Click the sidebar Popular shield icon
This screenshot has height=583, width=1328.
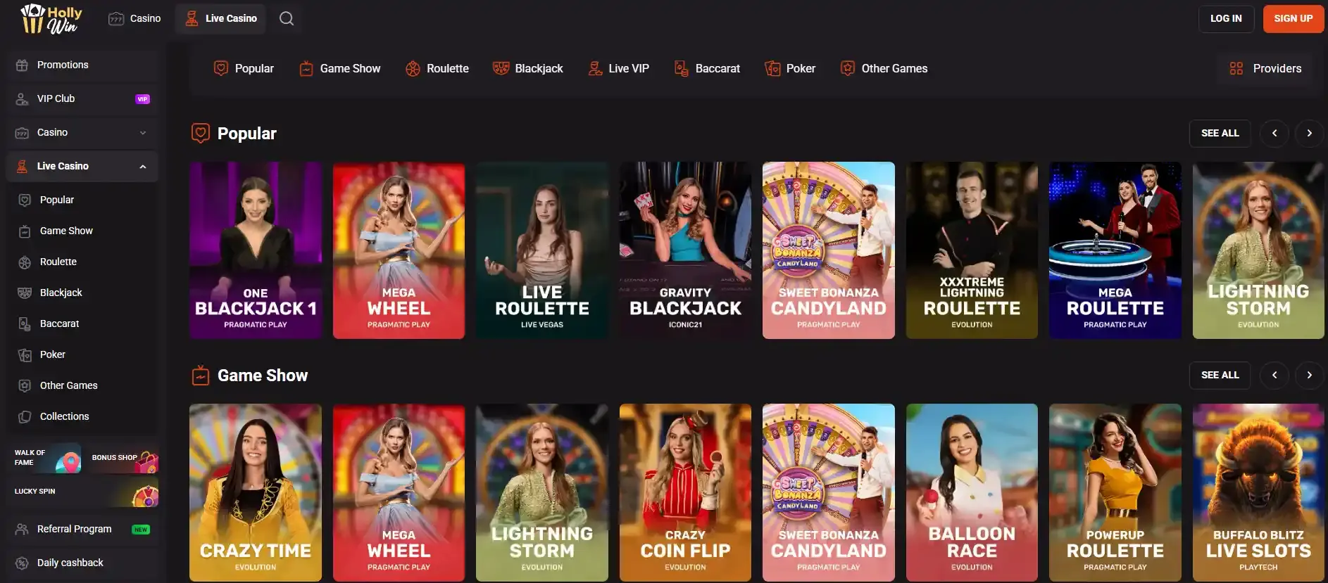(25, 200)
